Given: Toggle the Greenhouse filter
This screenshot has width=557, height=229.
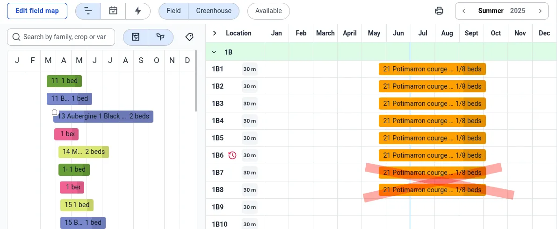Looking at the screenshot, I should (213, 11).
